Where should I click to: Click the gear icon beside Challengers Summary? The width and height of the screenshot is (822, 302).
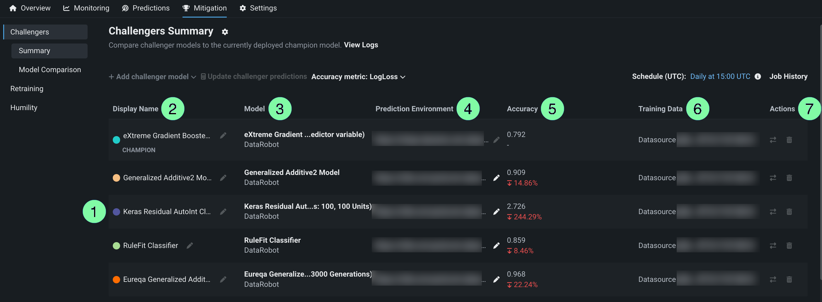225,32
